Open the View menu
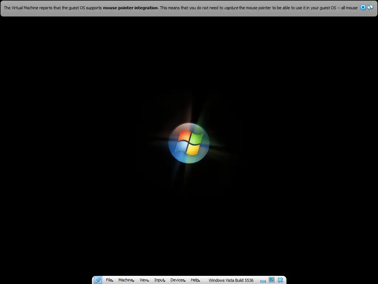 click(x=144, y=280)
